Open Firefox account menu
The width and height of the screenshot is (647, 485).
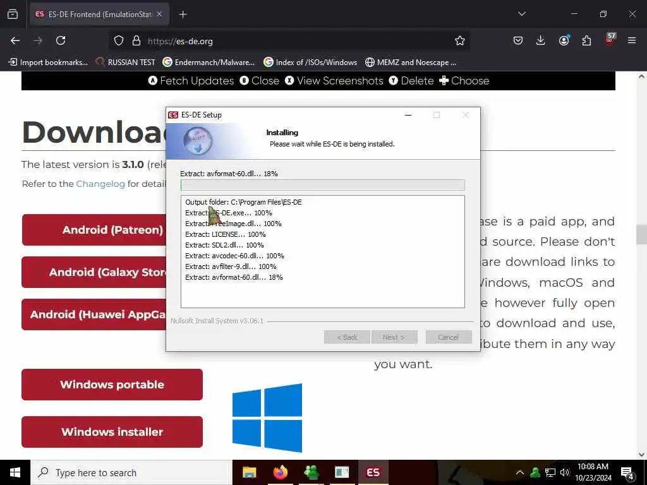click(x=564, y=40)
